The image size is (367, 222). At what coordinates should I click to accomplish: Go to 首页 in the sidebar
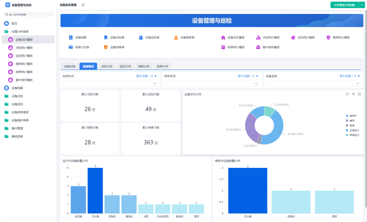pos(14,24)
